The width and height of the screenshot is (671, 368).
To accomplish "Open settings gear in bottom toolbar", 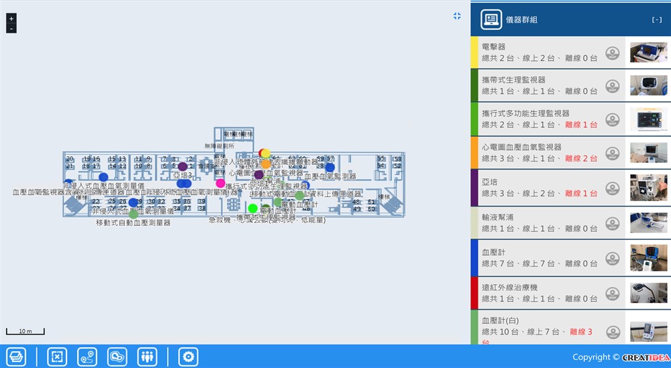I will point(188,357).
